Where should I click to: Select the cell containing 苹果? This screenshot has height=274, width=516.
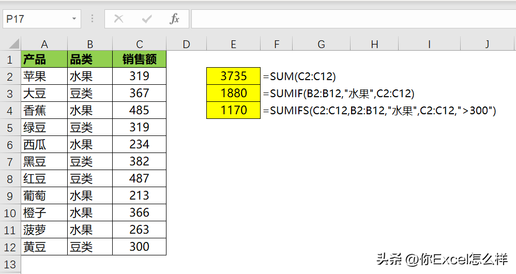point(44,76)
